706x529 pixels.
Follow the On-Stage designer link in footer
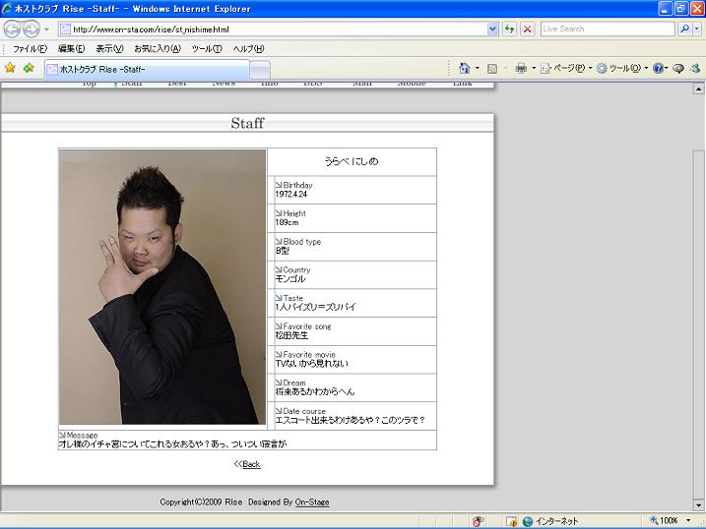point(312,502)
